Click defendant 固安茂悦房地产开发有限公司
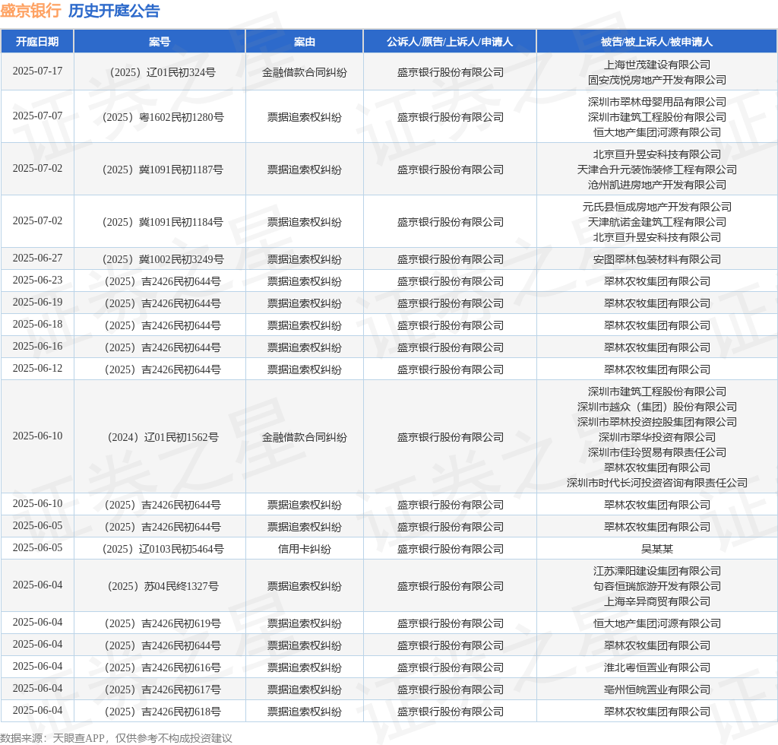The height and width of the screenshot is (745, 778). coord(657,80)
